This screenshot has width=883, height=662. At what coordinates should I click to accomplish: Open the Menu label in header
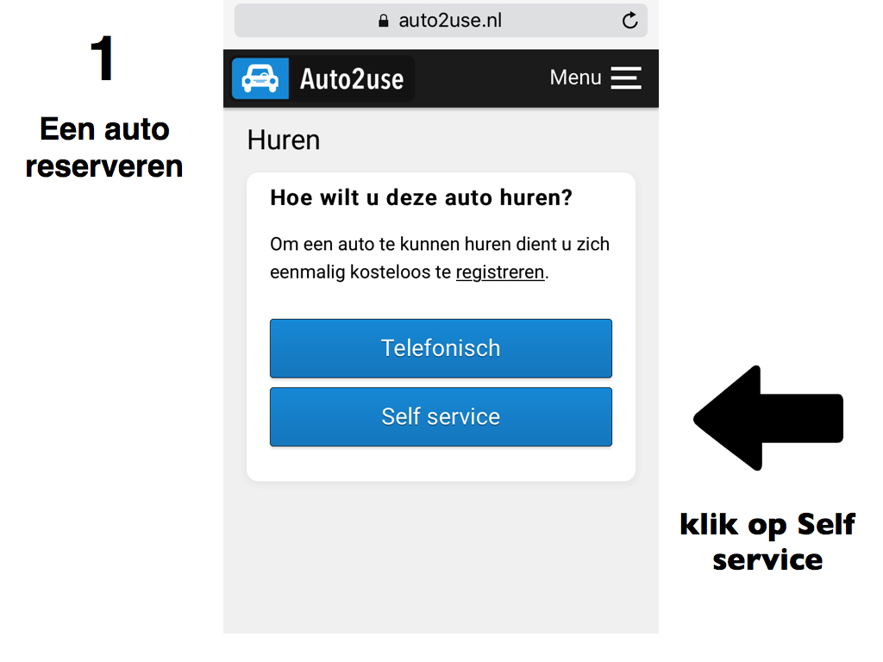coord(575,78)
